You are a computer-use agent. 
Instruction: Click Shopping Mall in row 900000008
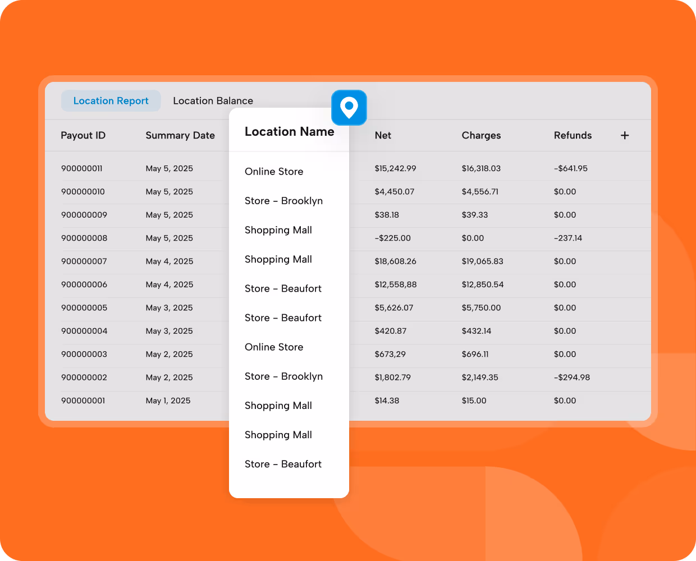click(278, 259)
